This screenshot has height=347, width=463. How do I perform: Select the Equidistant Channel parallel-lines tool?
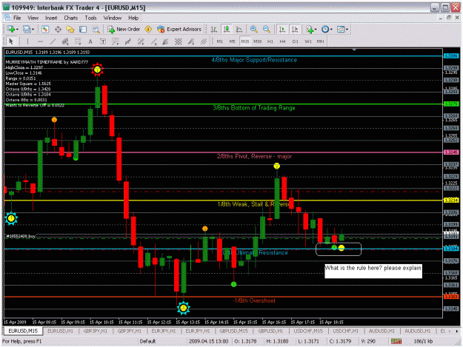coord(65,41)
